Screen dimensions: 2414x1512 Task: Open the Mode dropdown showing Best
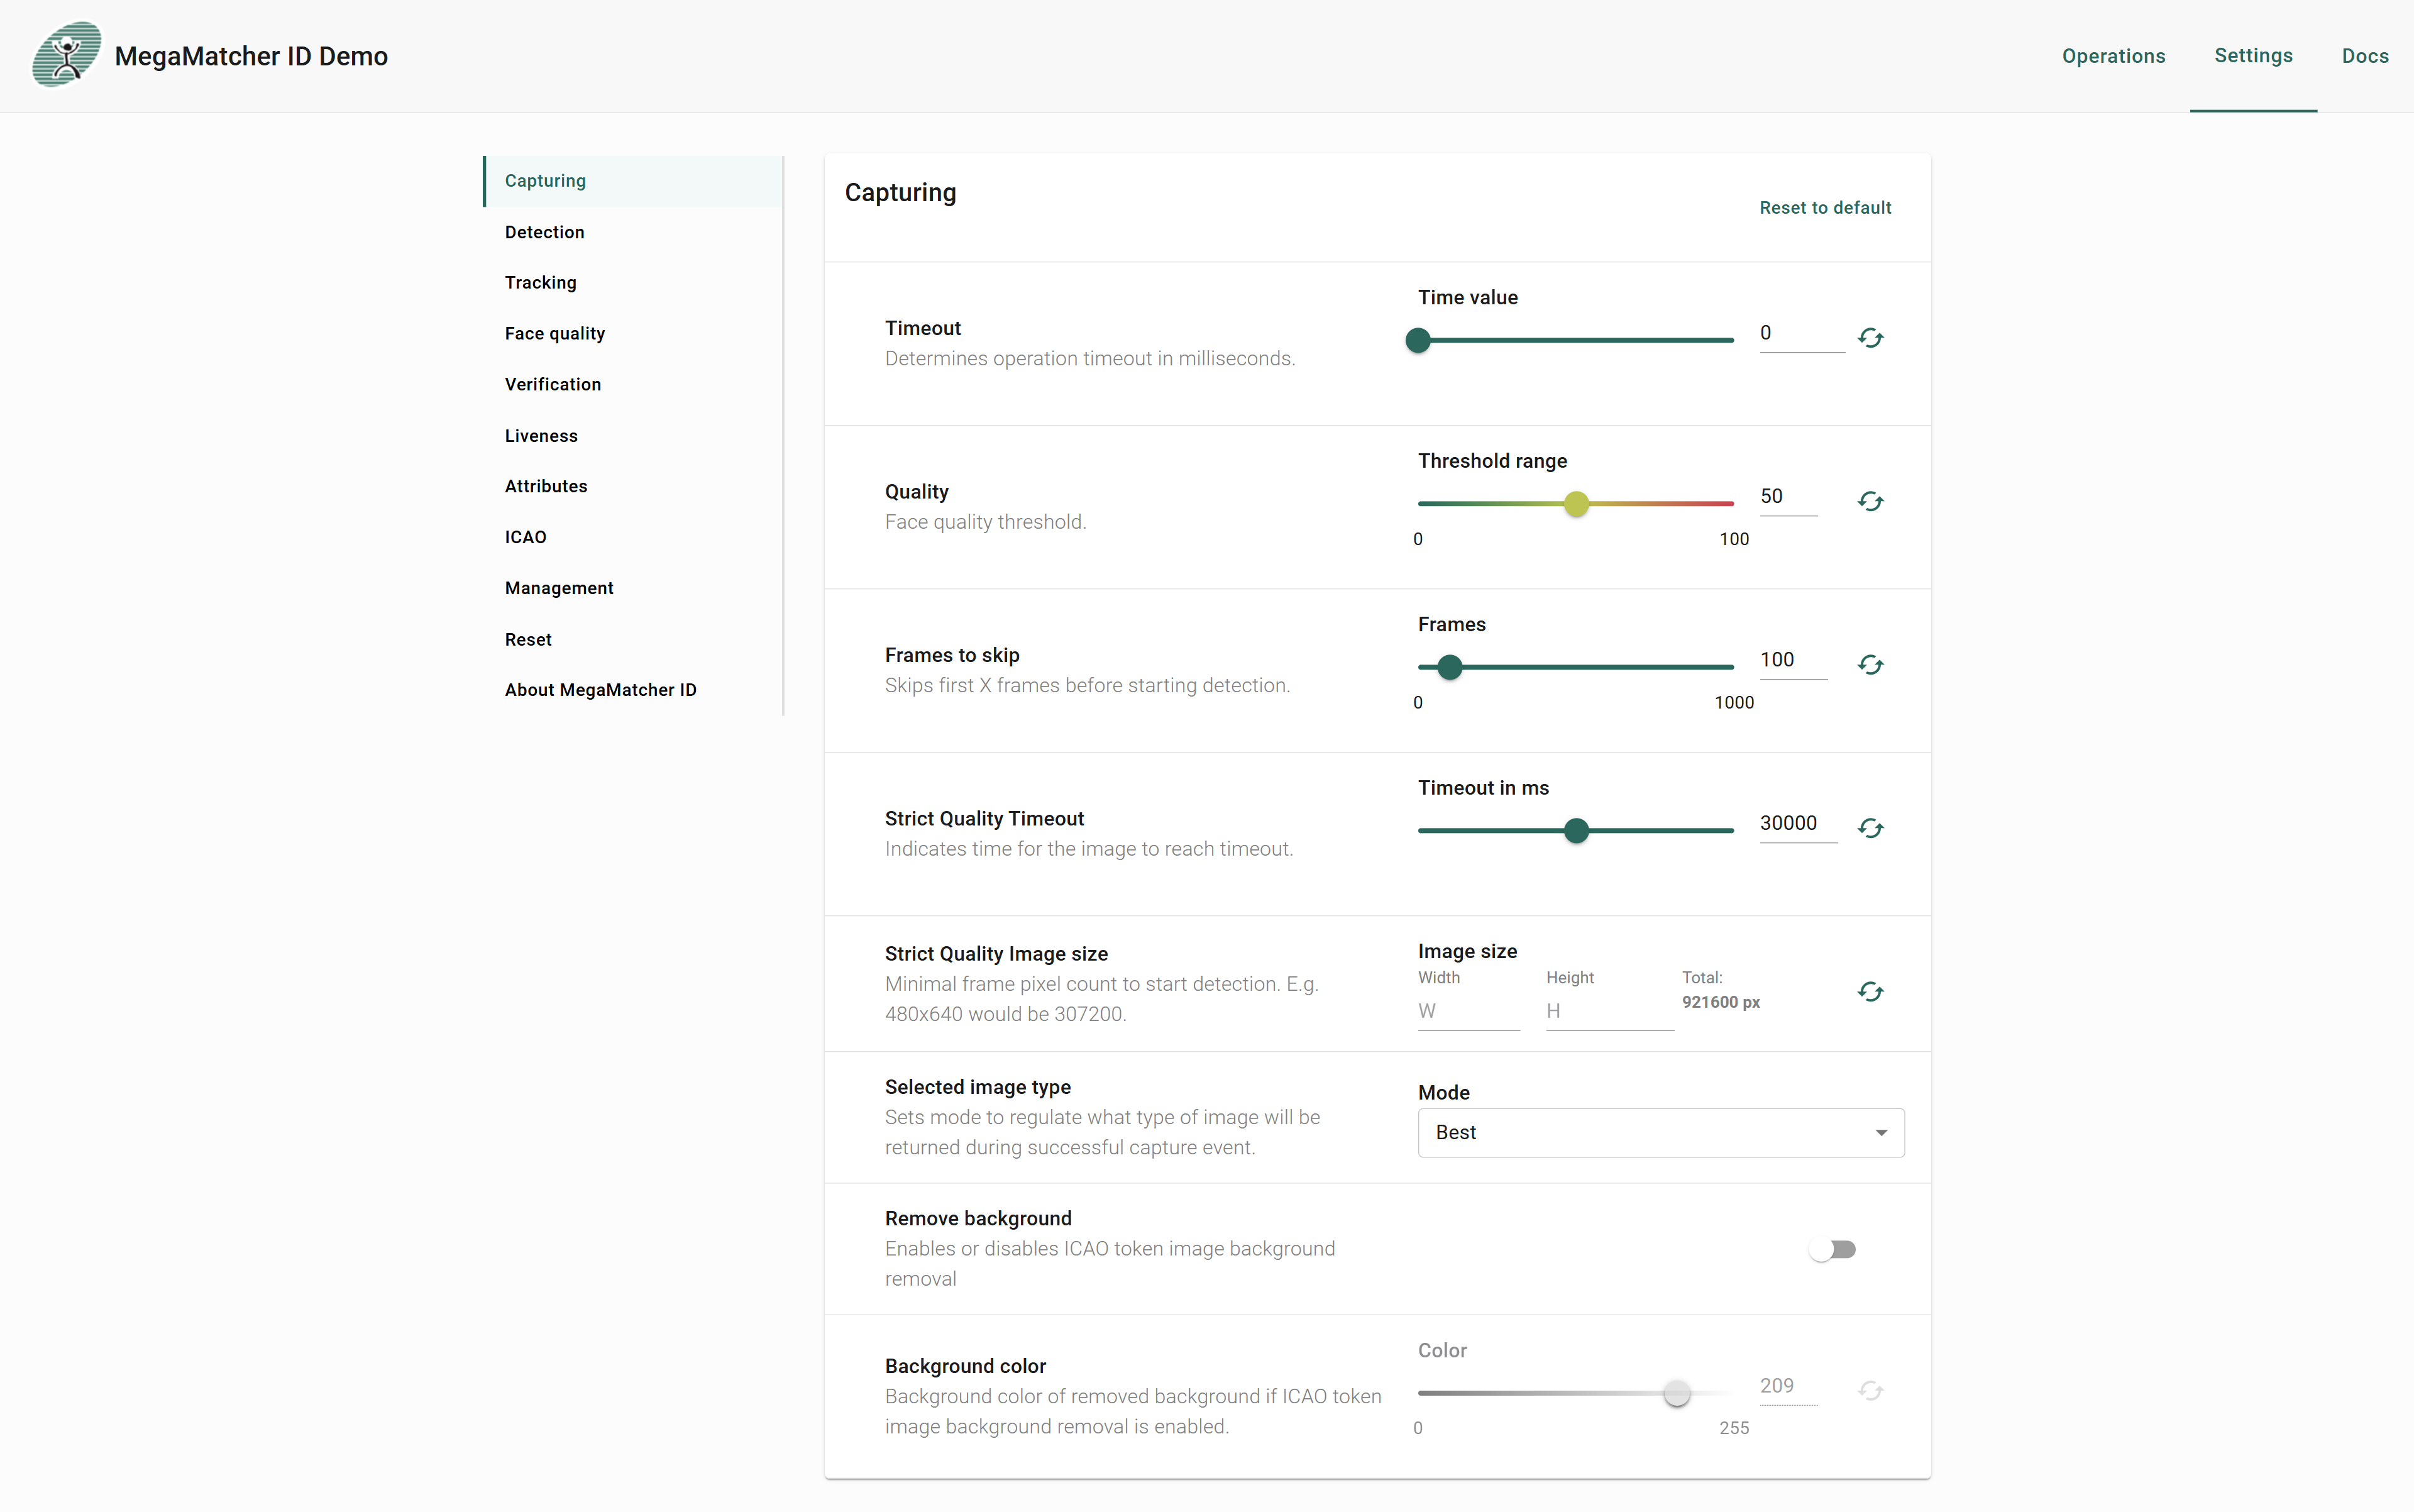click(1661, 1132)
